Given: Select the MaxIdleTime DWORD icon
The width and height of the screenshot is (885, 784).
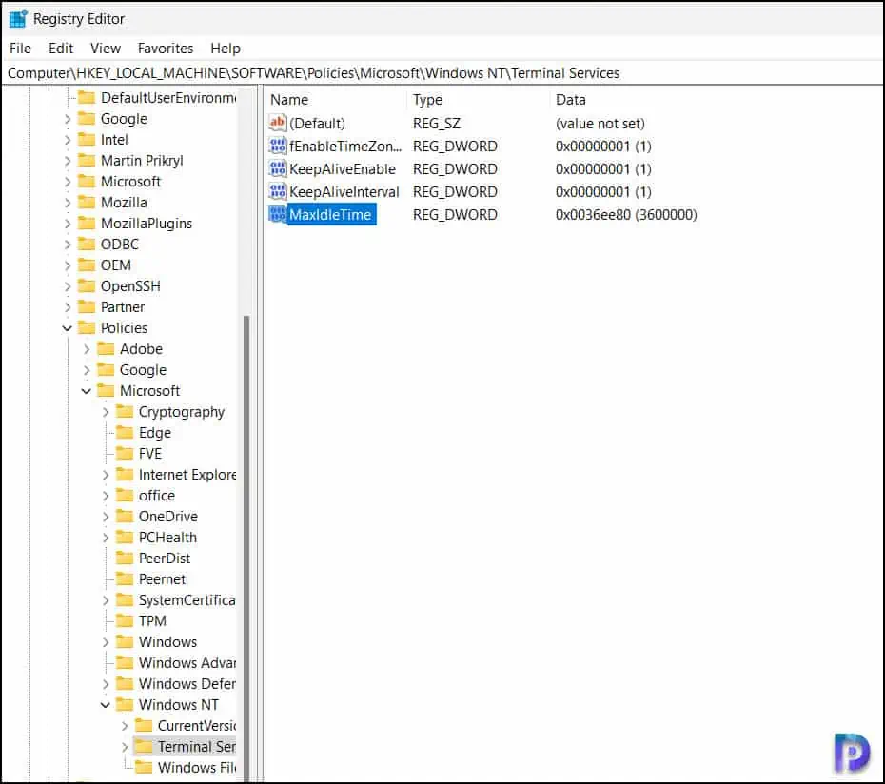Looking at the screenshot, I should tap(278, 214).
